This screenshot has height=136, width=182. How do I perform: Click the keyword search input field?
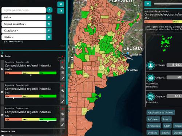pos(24,10)
